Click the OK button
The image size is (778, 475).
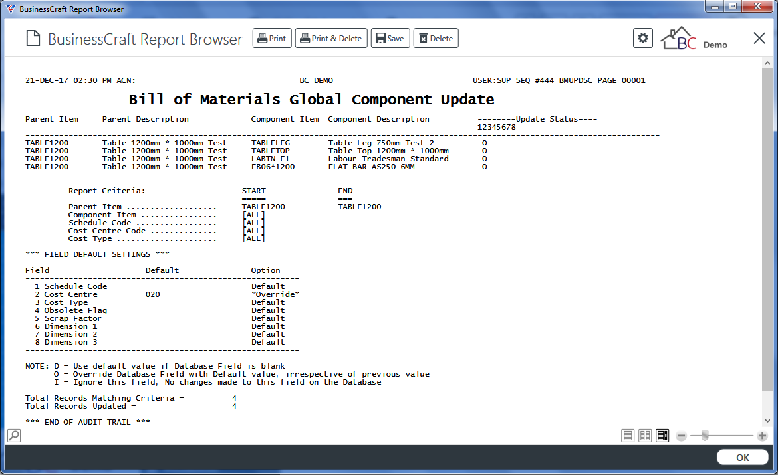pos(742,458)
